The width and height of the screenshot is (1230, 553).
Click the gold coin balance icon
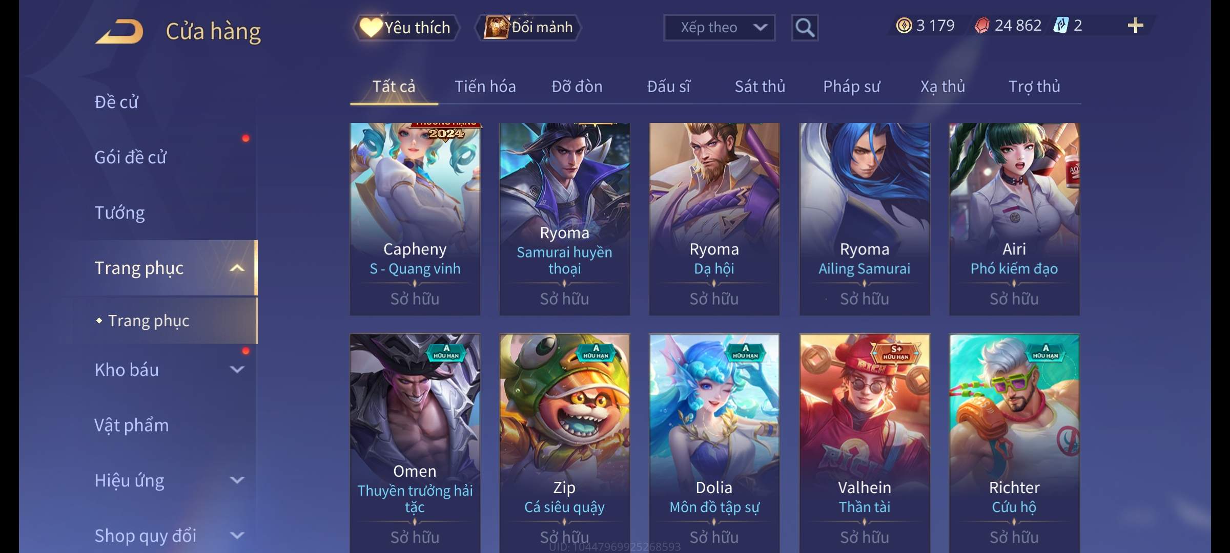[x=904, y=26]
